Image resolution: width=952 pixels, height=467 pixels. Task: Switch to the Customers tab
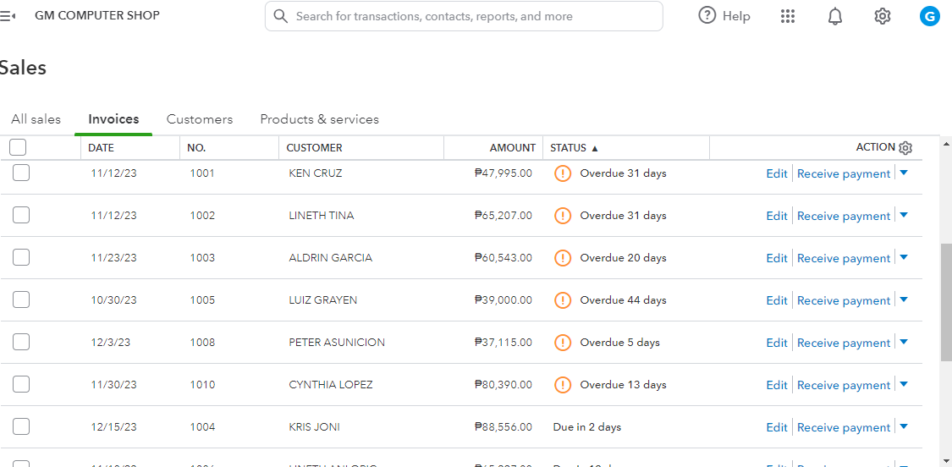(200, 119)
